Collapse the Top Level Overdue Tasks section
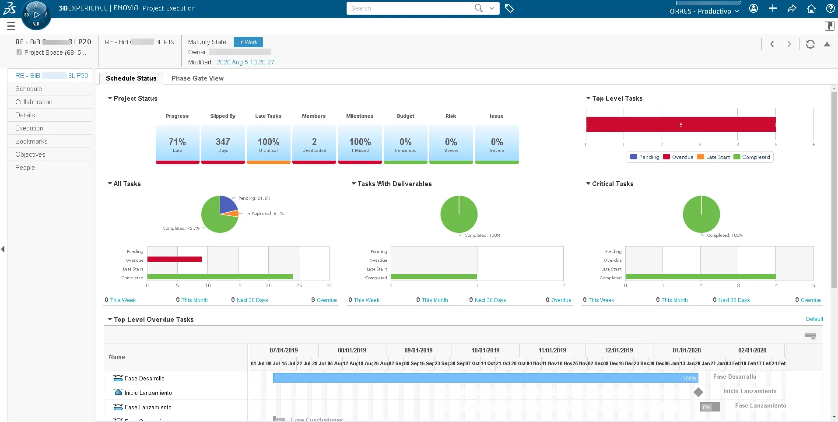The image size is (838, 422). click(x=110, y=320)
